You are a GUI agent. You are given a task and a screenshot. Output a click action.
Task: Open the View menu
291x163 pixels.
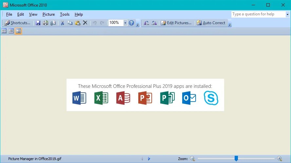33,14
